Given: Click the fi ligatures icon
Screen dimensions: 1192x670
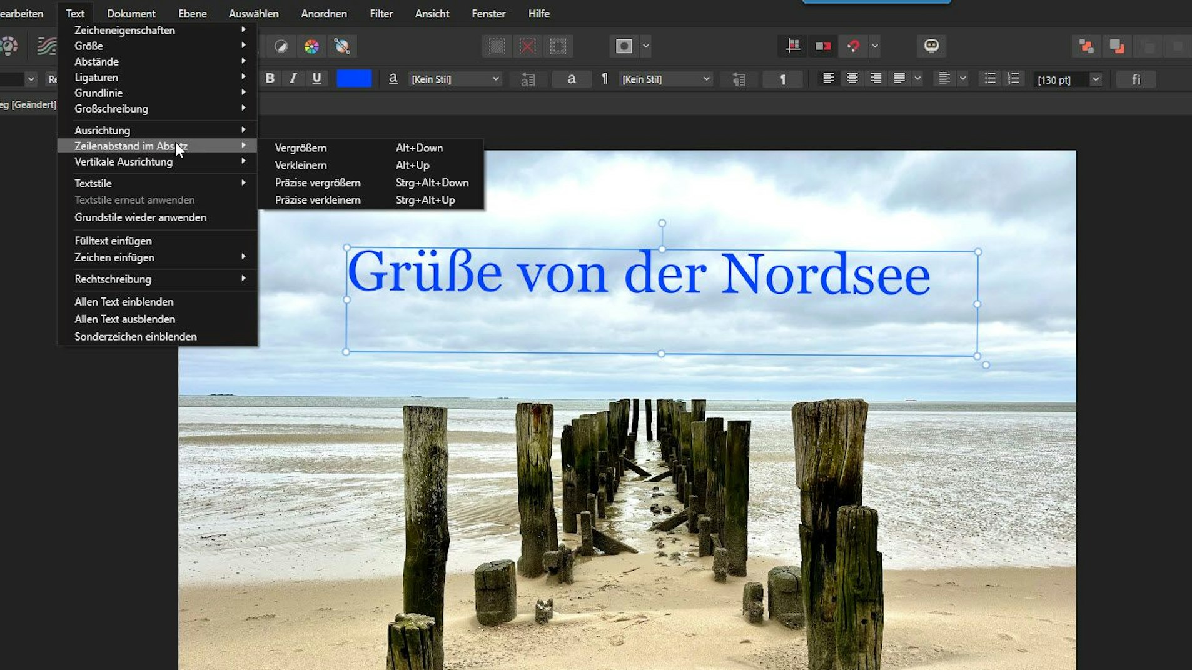Looking at the screenshot, I should (1136, 79).
